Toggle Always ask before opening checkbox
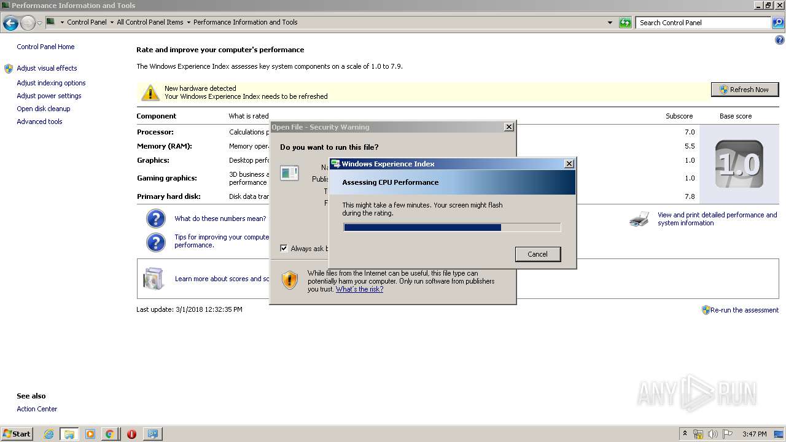This screenshot has height=442, width=786. [x=284, y=248]
